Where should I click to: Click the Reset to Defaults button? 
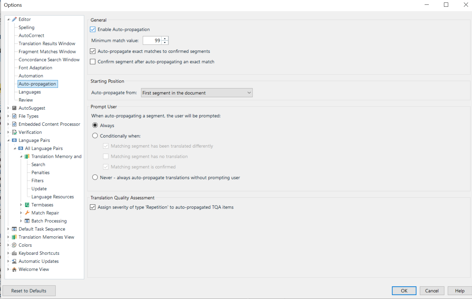click(x=29, y=291)
